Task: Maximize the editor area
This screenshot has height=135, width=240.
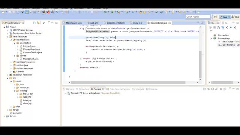Action: 202,23
